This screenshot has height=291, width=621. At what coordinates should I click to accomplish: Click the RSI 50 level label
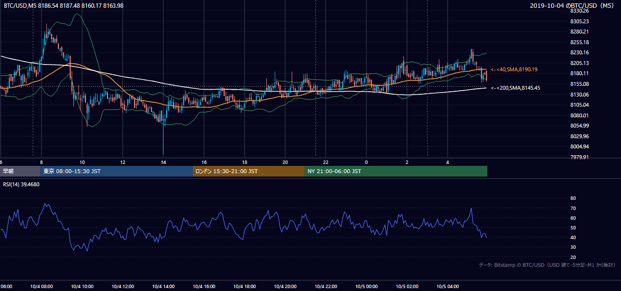coord(573,227)
